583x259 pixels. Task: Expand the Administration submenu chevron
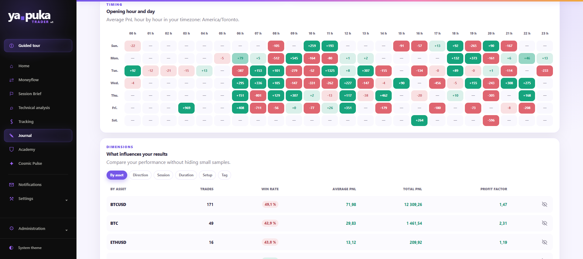tap(66, 230)
